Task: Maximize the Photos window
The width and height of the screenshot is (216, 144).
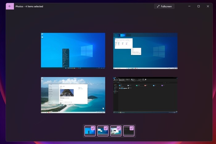Action: click(x=198, y=6)
